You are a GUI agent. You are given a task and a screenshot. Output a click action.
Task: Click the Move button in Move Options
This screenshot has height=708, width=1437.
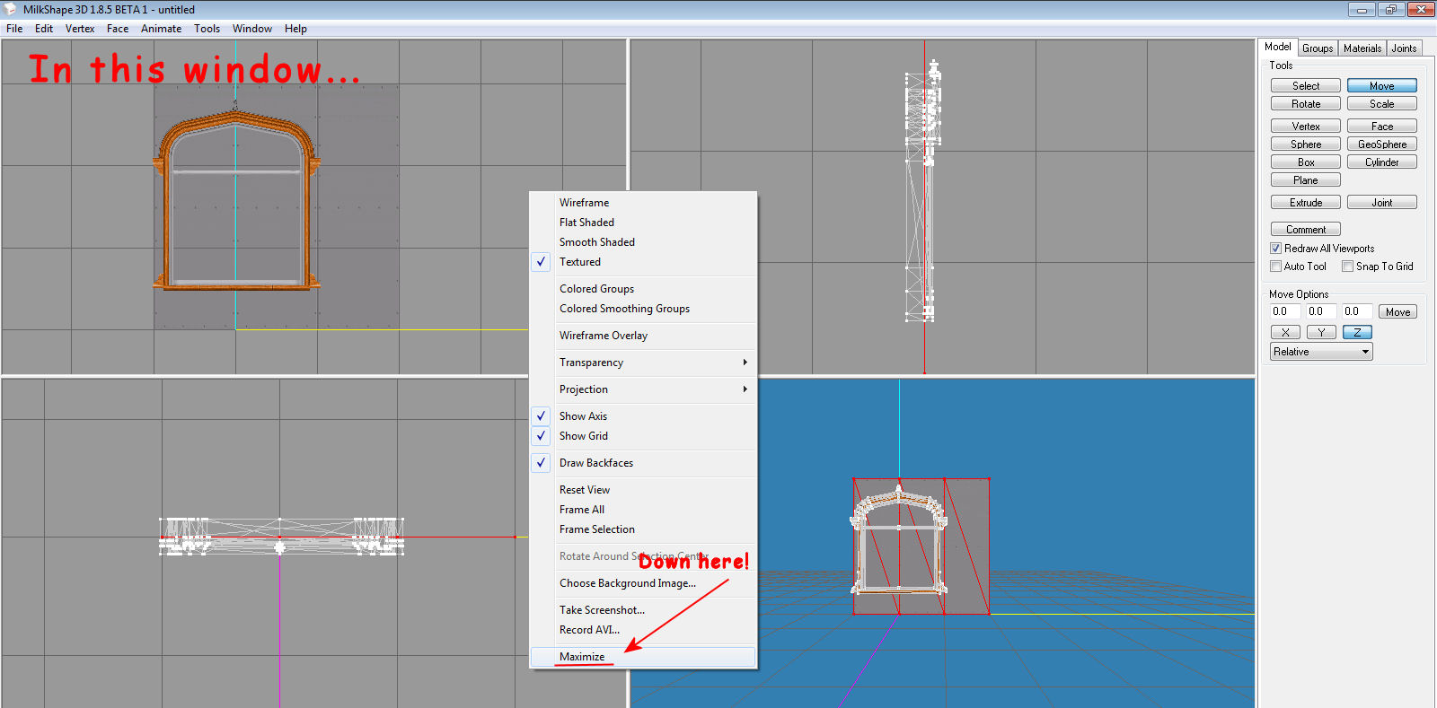1397,312
